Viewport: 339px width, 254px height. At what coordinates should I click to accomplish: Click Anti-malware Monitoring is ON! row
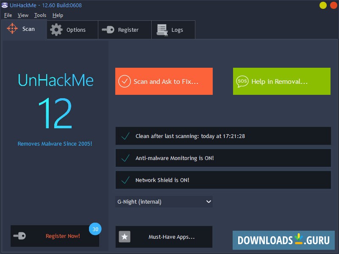(x=223, y=158)
